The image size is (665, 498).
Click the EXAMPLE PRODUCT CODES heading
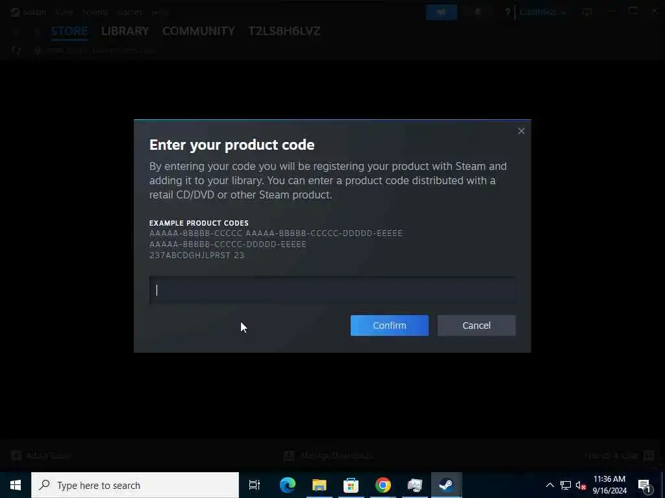click(x=199, y=223)
